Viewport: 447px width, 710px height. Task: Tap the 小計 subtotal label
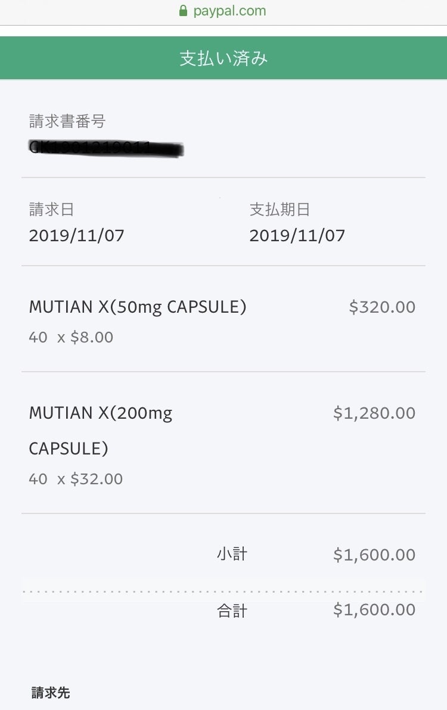(x=232, y=555)
